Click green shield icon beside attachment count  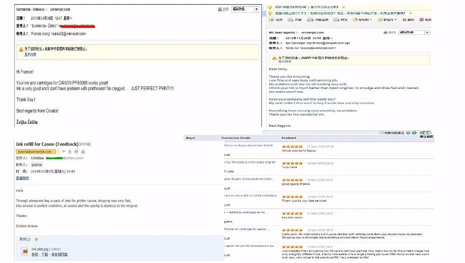point(36,239)
